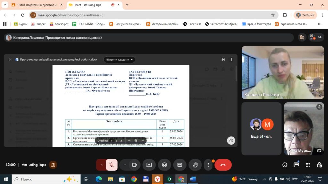The height and width of the screenshot is (184, 328).
Task: Zoom out the document with minus
Action: [129, 141]
